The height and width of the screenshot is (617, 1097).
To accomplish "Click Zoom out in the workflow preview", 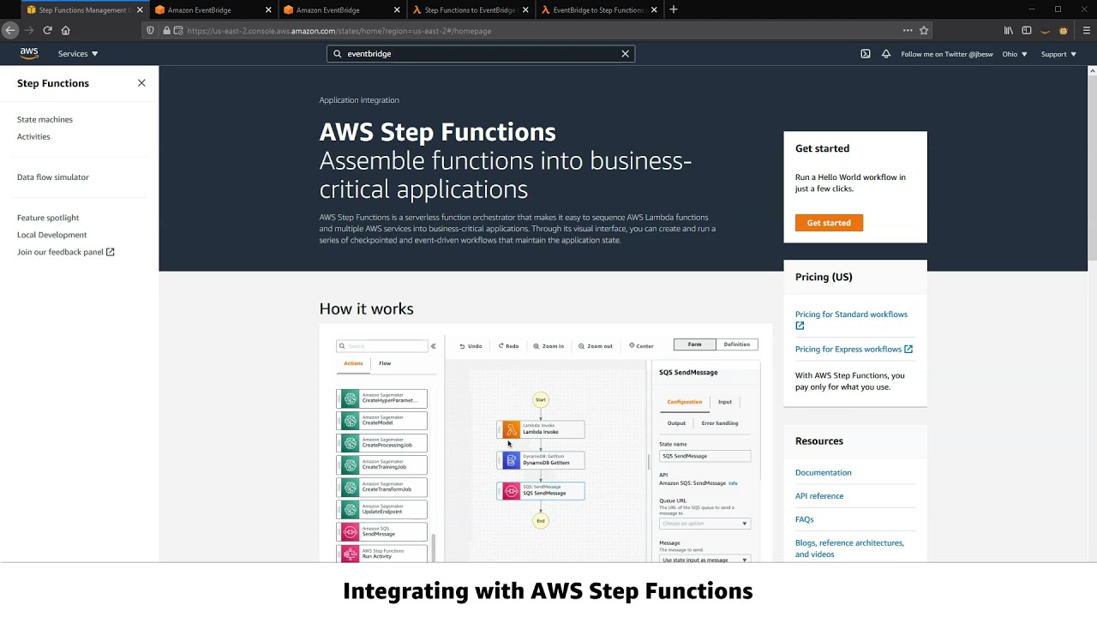I will [x=596, y=346].
